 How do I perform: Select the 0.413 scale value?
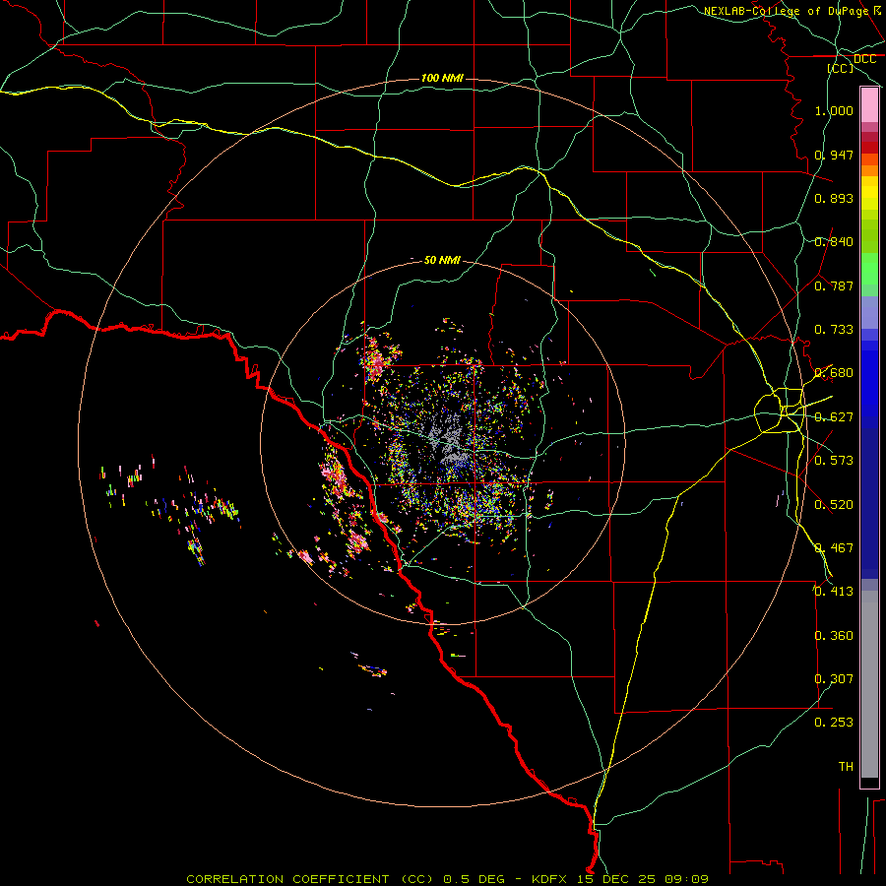click(x=834, y=592)
